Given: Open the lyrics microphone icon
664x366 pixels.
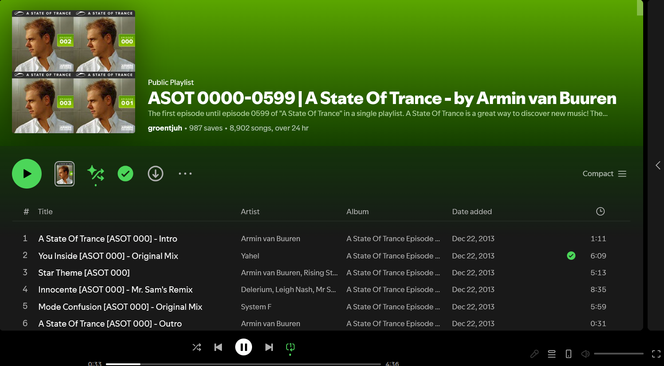Looking at the screenshot, I should click(535, 354).
